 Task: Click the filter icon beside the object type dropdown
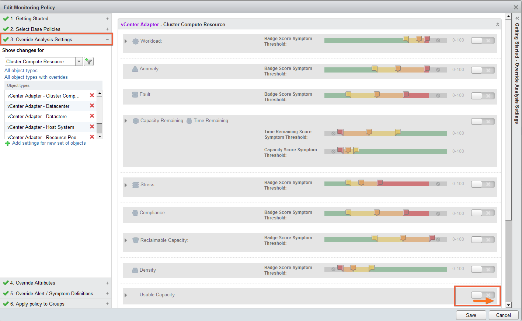[x=88, y=61]
